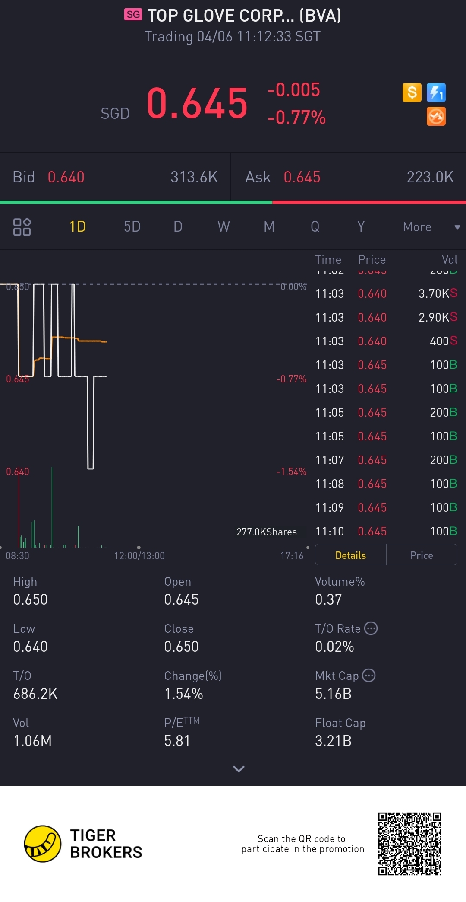Tap the trade row with 2.90K volume
Viewport: 466px width, 902px height.
point(386,317)
